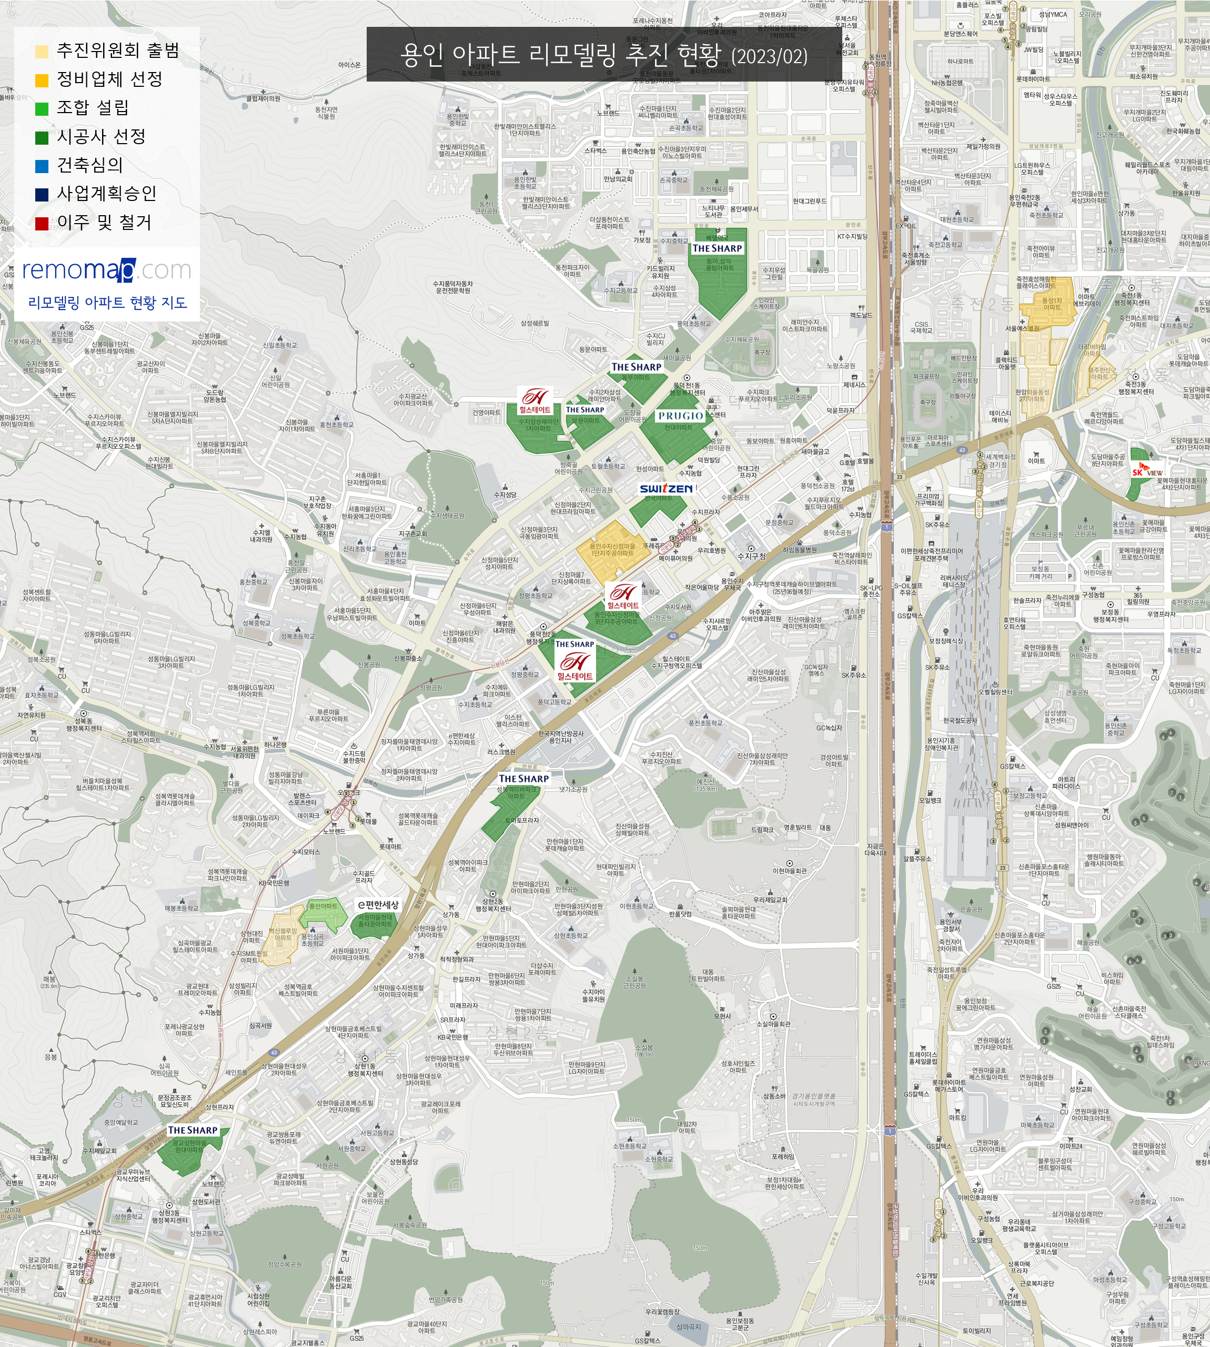The image size is (1210, 1347).
Task: Click Hillstate logo beside 수지삼성래미안 1차
Action: click(x=535, y=401)
